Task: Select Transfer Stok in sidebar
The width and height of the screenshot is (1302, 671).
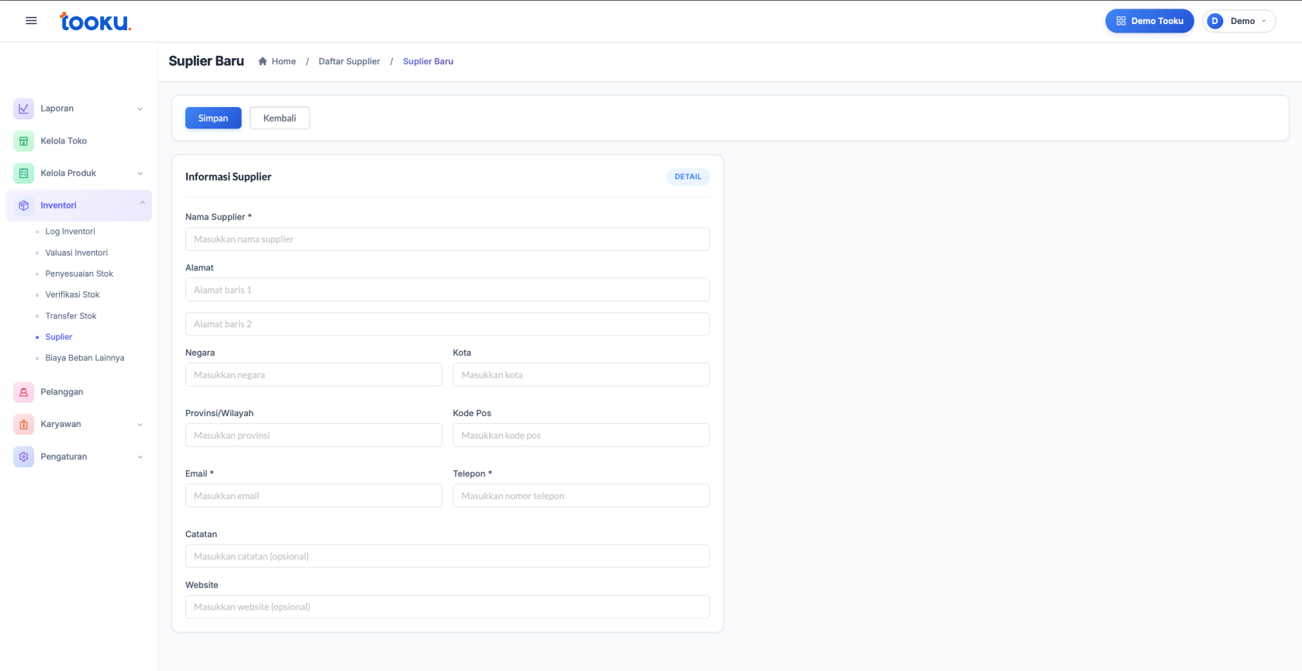Action: pos(71,316)
